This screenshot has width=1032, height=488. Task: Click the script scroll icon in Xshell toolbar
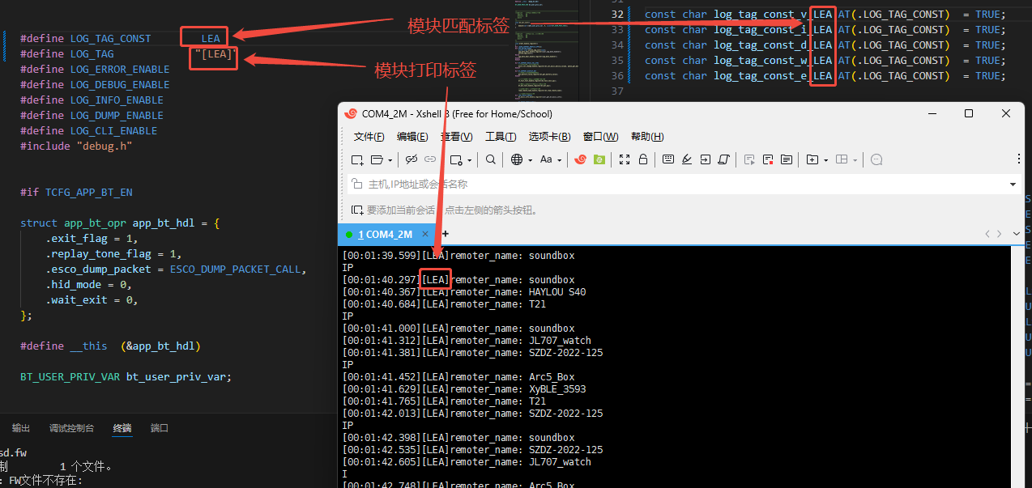pos(724,159)
